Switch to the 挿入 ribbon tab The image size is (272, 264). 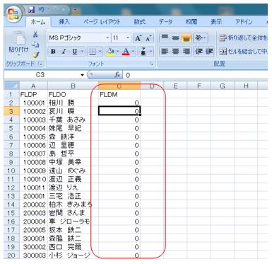coord(64,22)
